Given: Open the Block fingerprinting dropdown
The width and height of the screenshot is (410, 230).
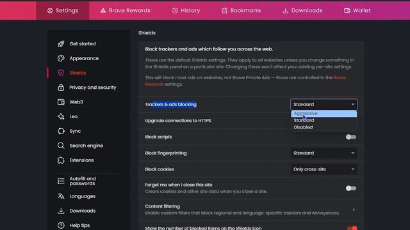Looking at the screenshot, I should (324, 153).
